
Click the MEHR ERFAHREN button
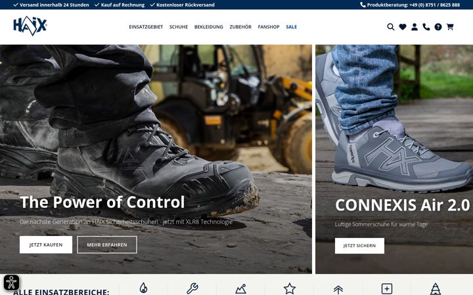[107, 245]
